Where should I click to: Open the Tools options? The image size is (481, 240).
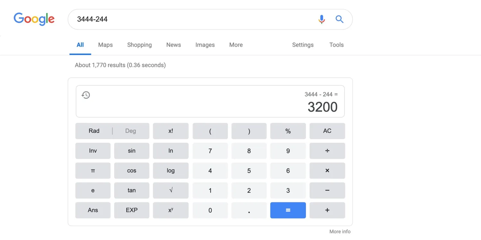[336, 45]
